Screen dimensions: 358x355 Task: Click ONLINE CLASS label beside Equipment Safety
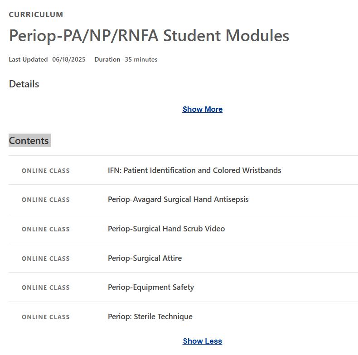tap(46, 288)
